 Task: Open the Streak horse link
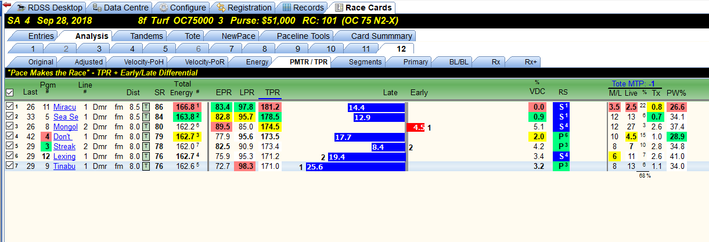(64, 147)
